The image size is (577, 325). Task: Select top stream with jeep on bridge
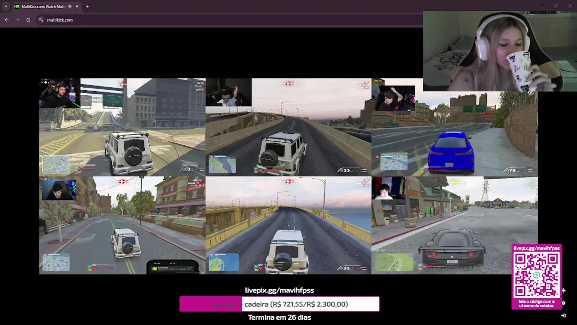[x=288, y=127]
